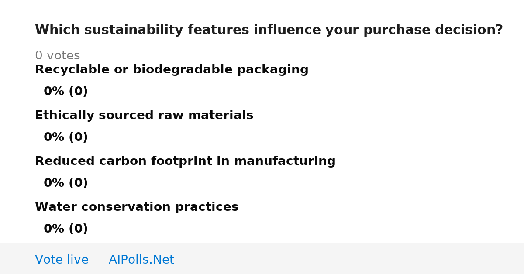524x274 pixels.
Task: Click the gray footer bar
Action: click(262, 259)
